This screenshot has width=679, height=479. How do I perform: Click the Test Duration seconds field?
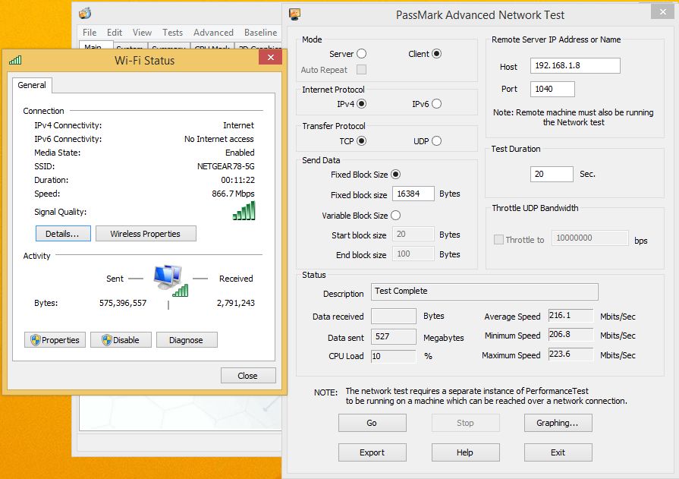(x=552, y=174)
